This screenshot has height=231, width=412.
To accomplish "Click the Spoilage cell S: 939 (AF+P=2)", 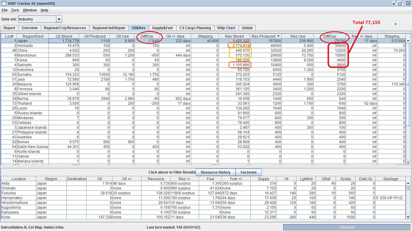I will pos(391,198).
